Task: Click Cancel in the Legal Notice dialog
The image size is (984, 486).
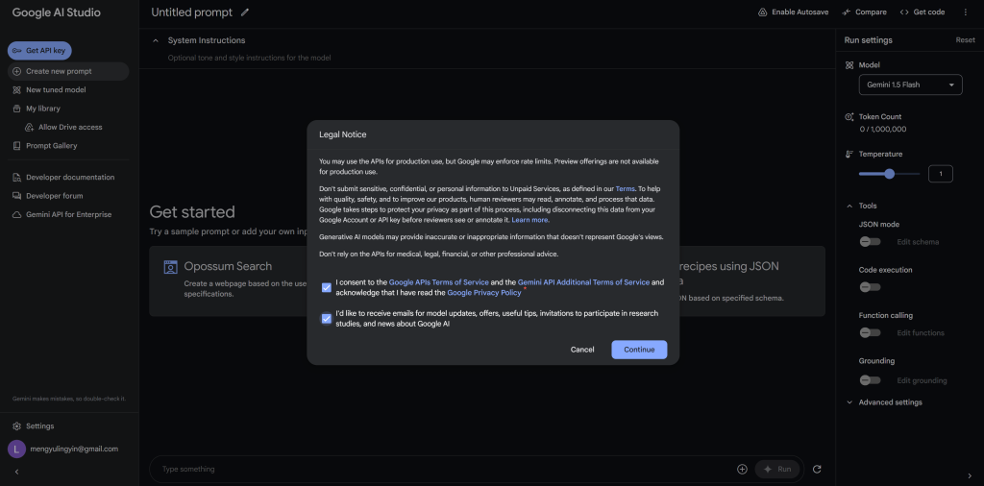Action: pos(582,350)
